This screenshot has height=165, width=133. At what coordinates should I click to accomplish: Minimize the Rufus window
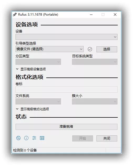pyautogui.click(x=91, y=15)
